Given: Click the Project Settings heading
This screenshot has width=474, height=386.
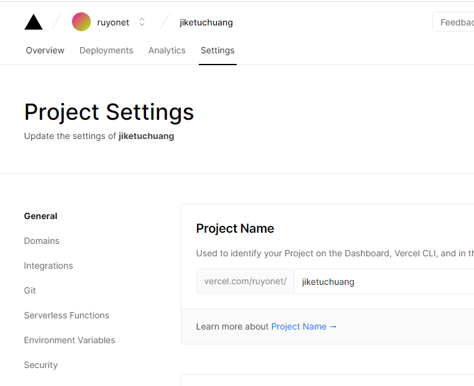Looking at the screenshot, I should [109, 112].
